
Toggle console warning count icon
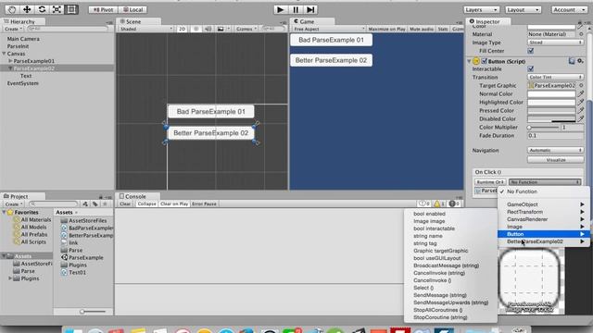439,203
